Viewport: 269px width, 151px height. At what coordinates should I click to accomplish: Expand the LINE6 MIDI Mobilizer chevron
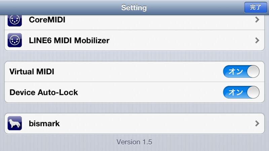click(257, 40)
